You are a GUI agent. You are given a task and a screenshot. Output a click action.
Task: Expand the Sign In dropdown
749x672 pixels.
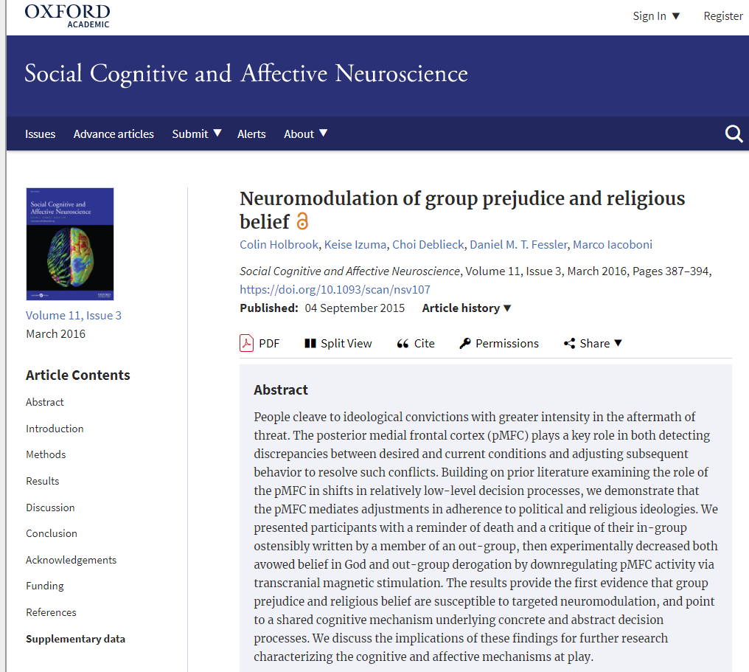pyautogui.click(x=656, y=16)
